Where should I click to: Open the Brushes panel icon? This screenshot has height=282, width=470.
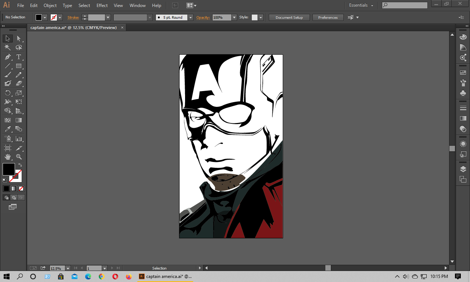[x=463, y=83]
